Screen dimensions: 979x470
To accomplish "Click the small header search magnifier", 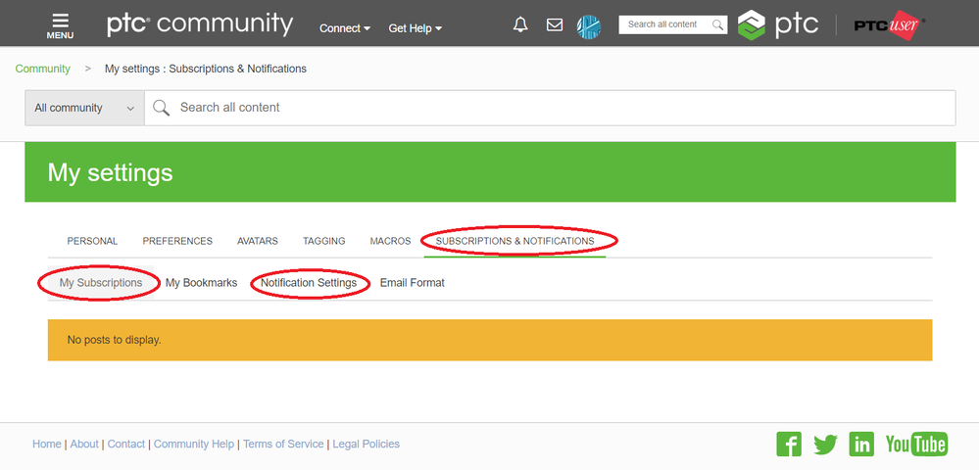I will [718, 24].
